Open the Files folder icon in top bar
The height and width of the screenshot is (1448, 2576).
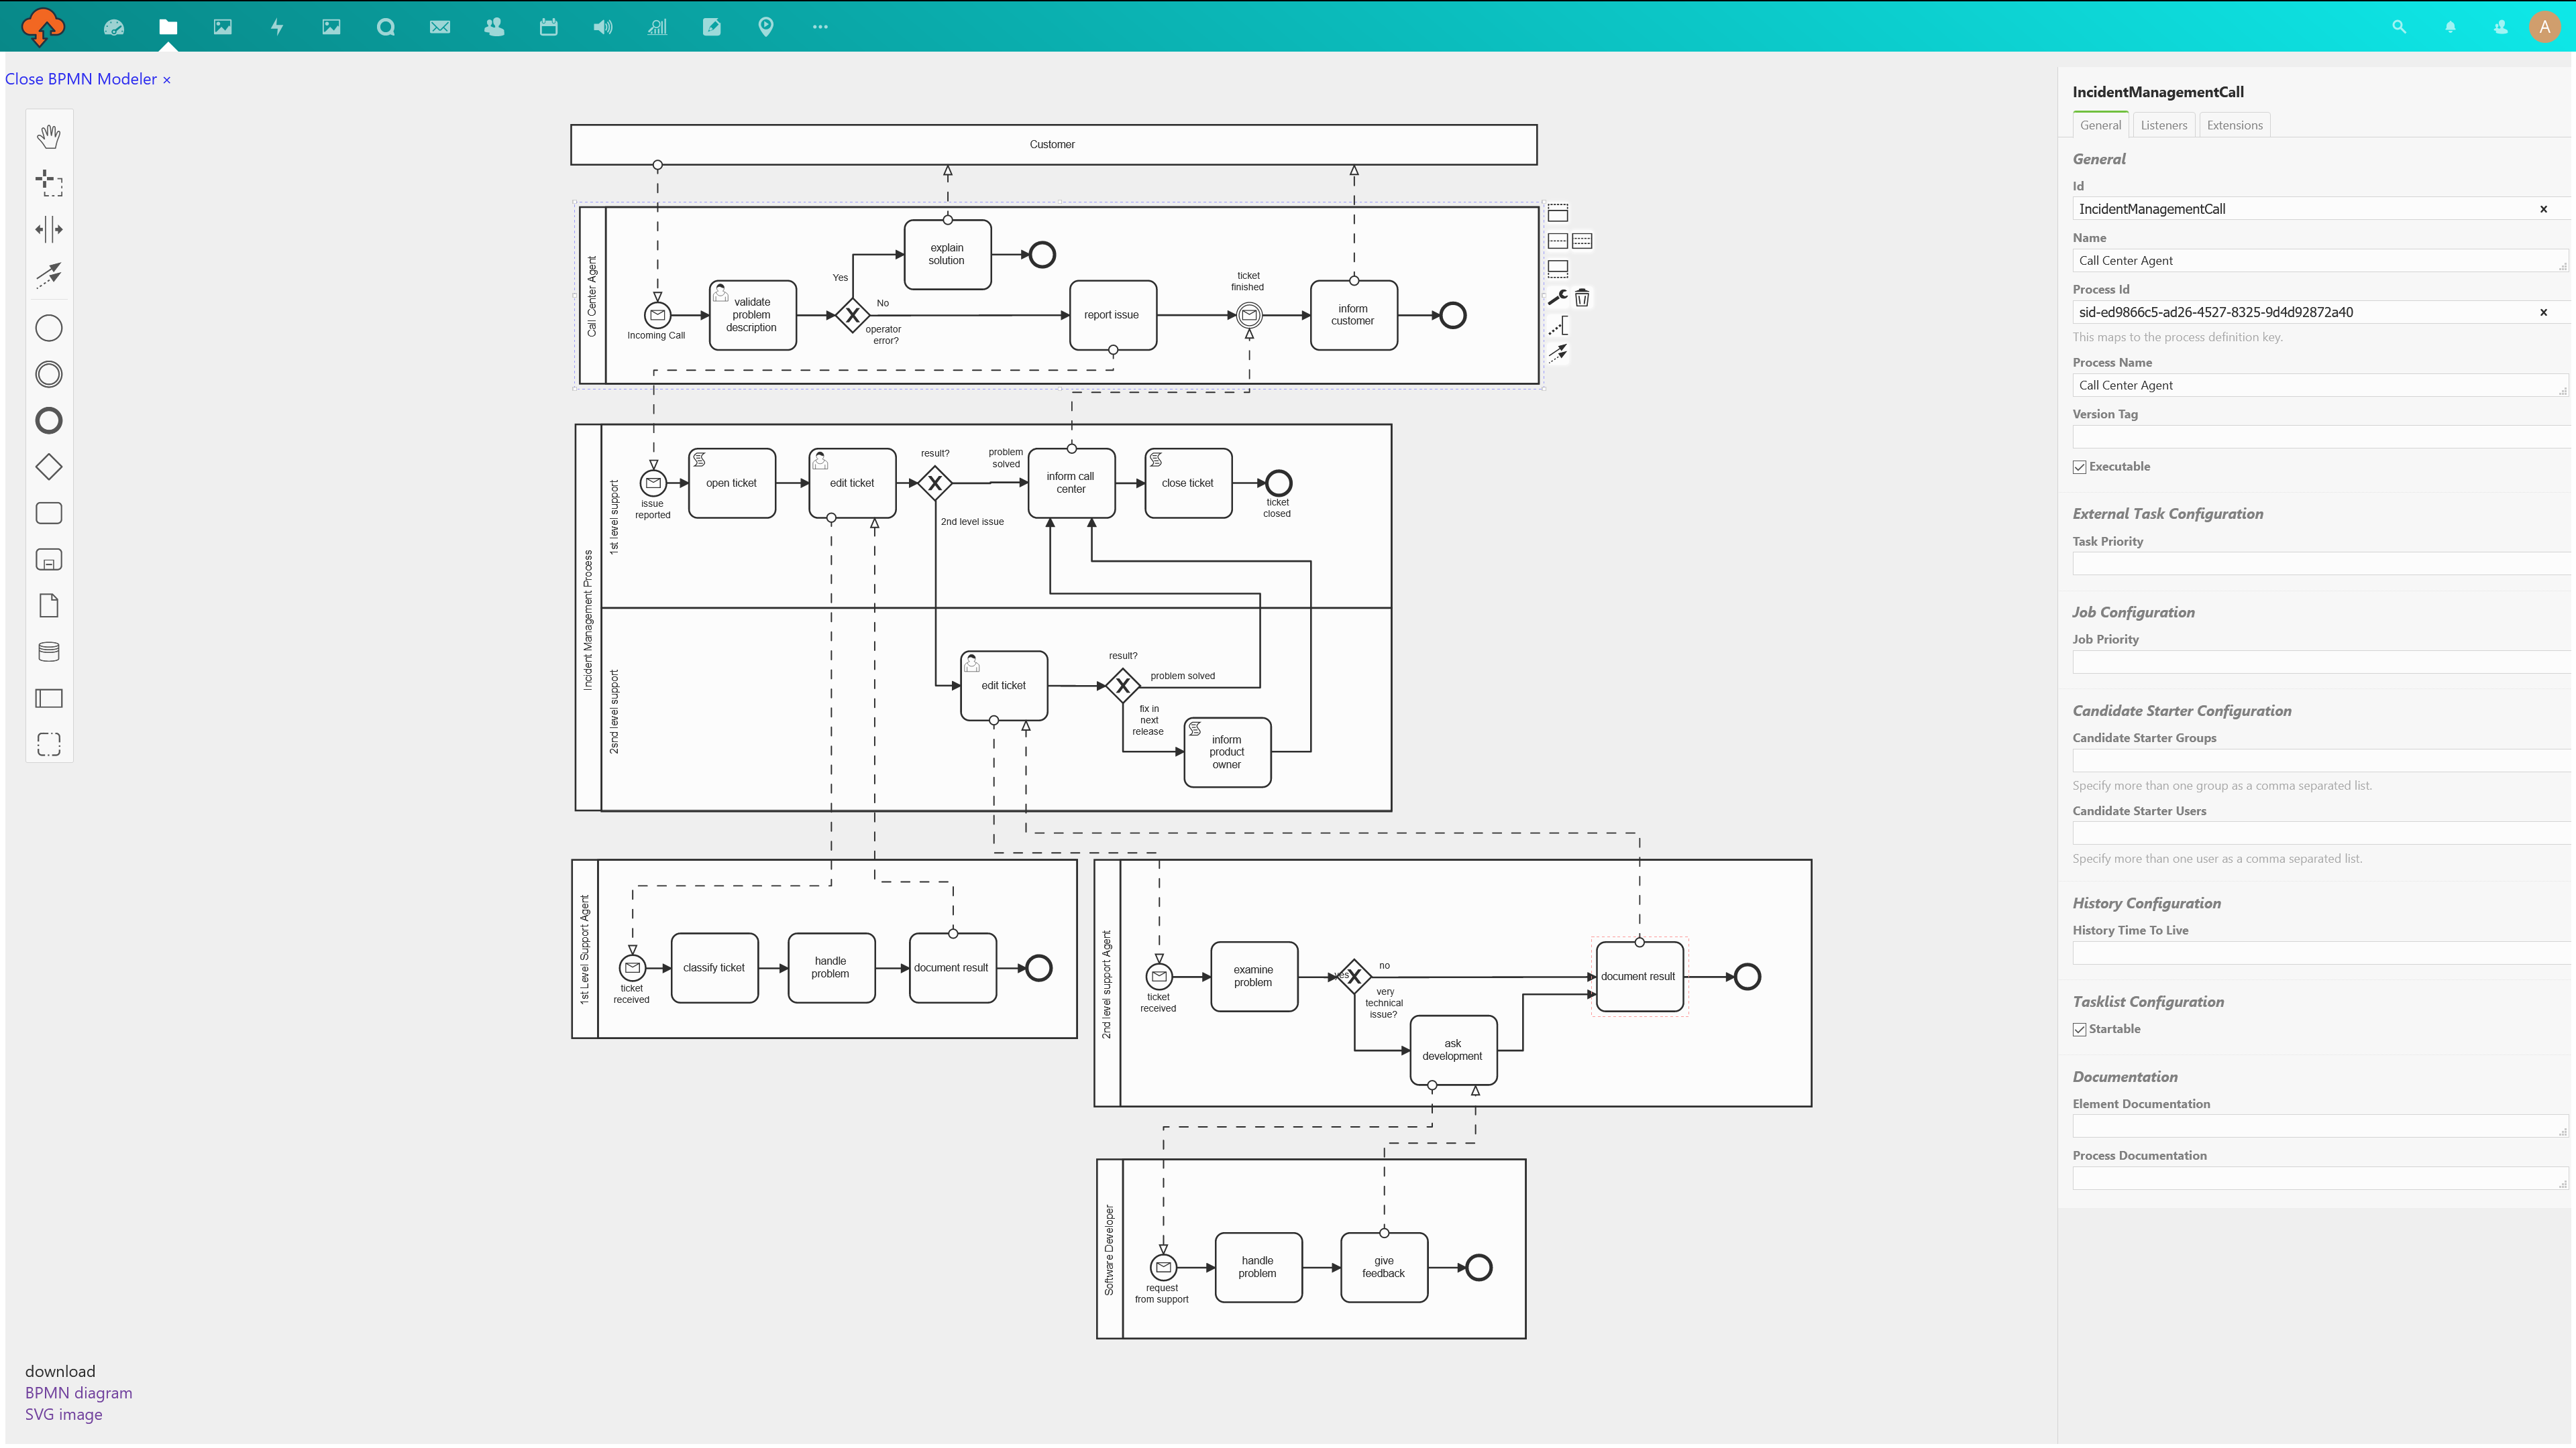tap(168, 27)
